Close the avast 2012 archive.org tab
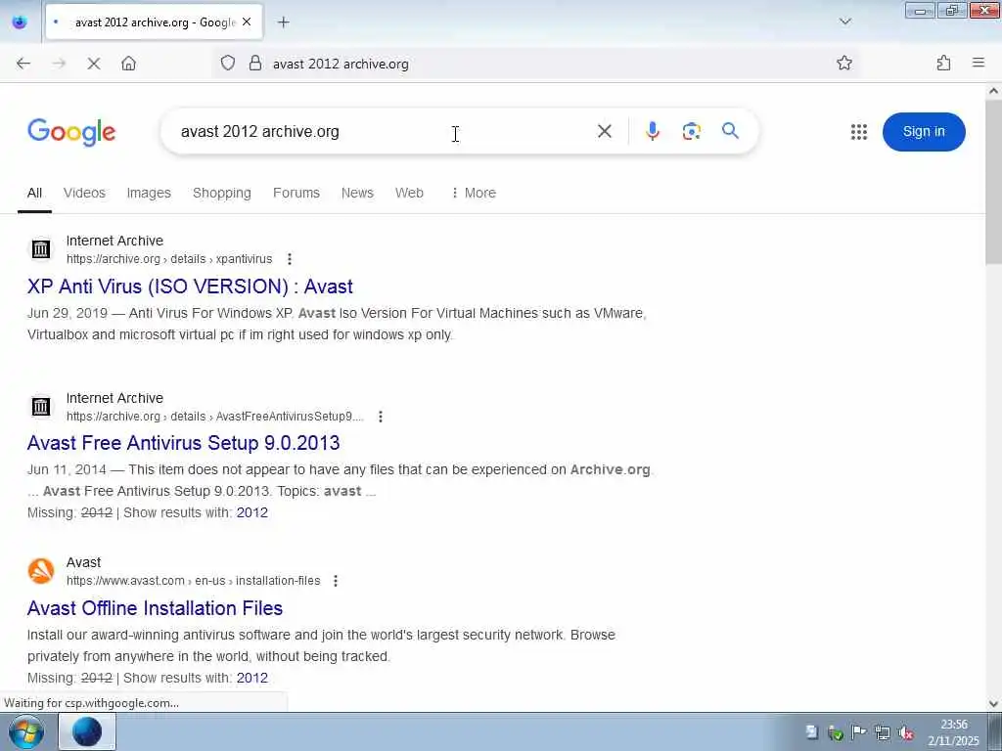The width and height of the screenshot is (1002, 751). tap(247, 22)
